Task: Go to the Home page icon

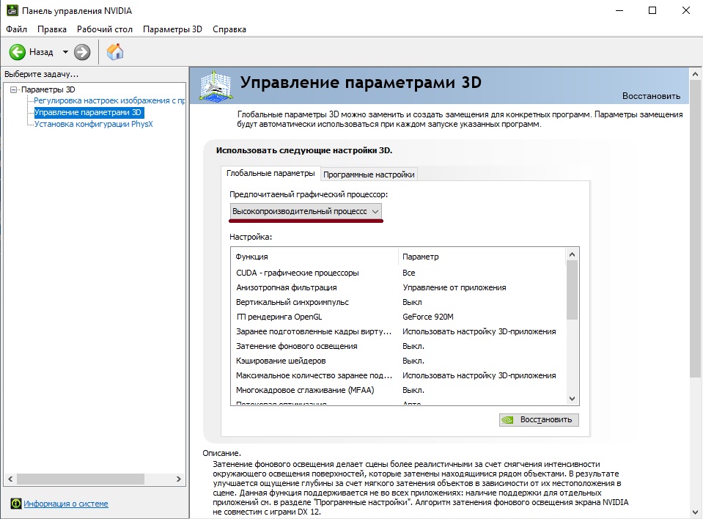Action: (115, 52)
